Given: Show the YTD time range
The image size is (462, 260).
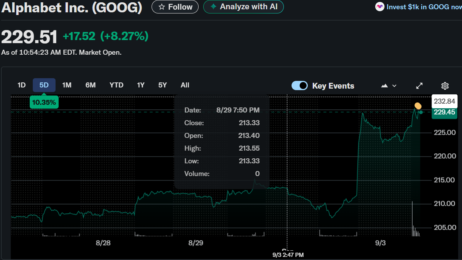Looking at the screenshot, I should point(116,85).
